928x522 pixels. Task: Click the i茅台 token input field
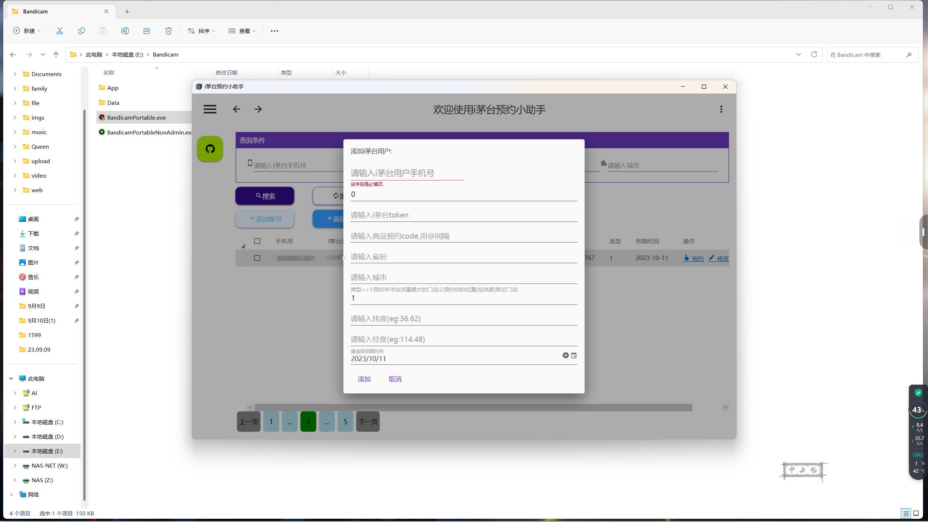464,215
